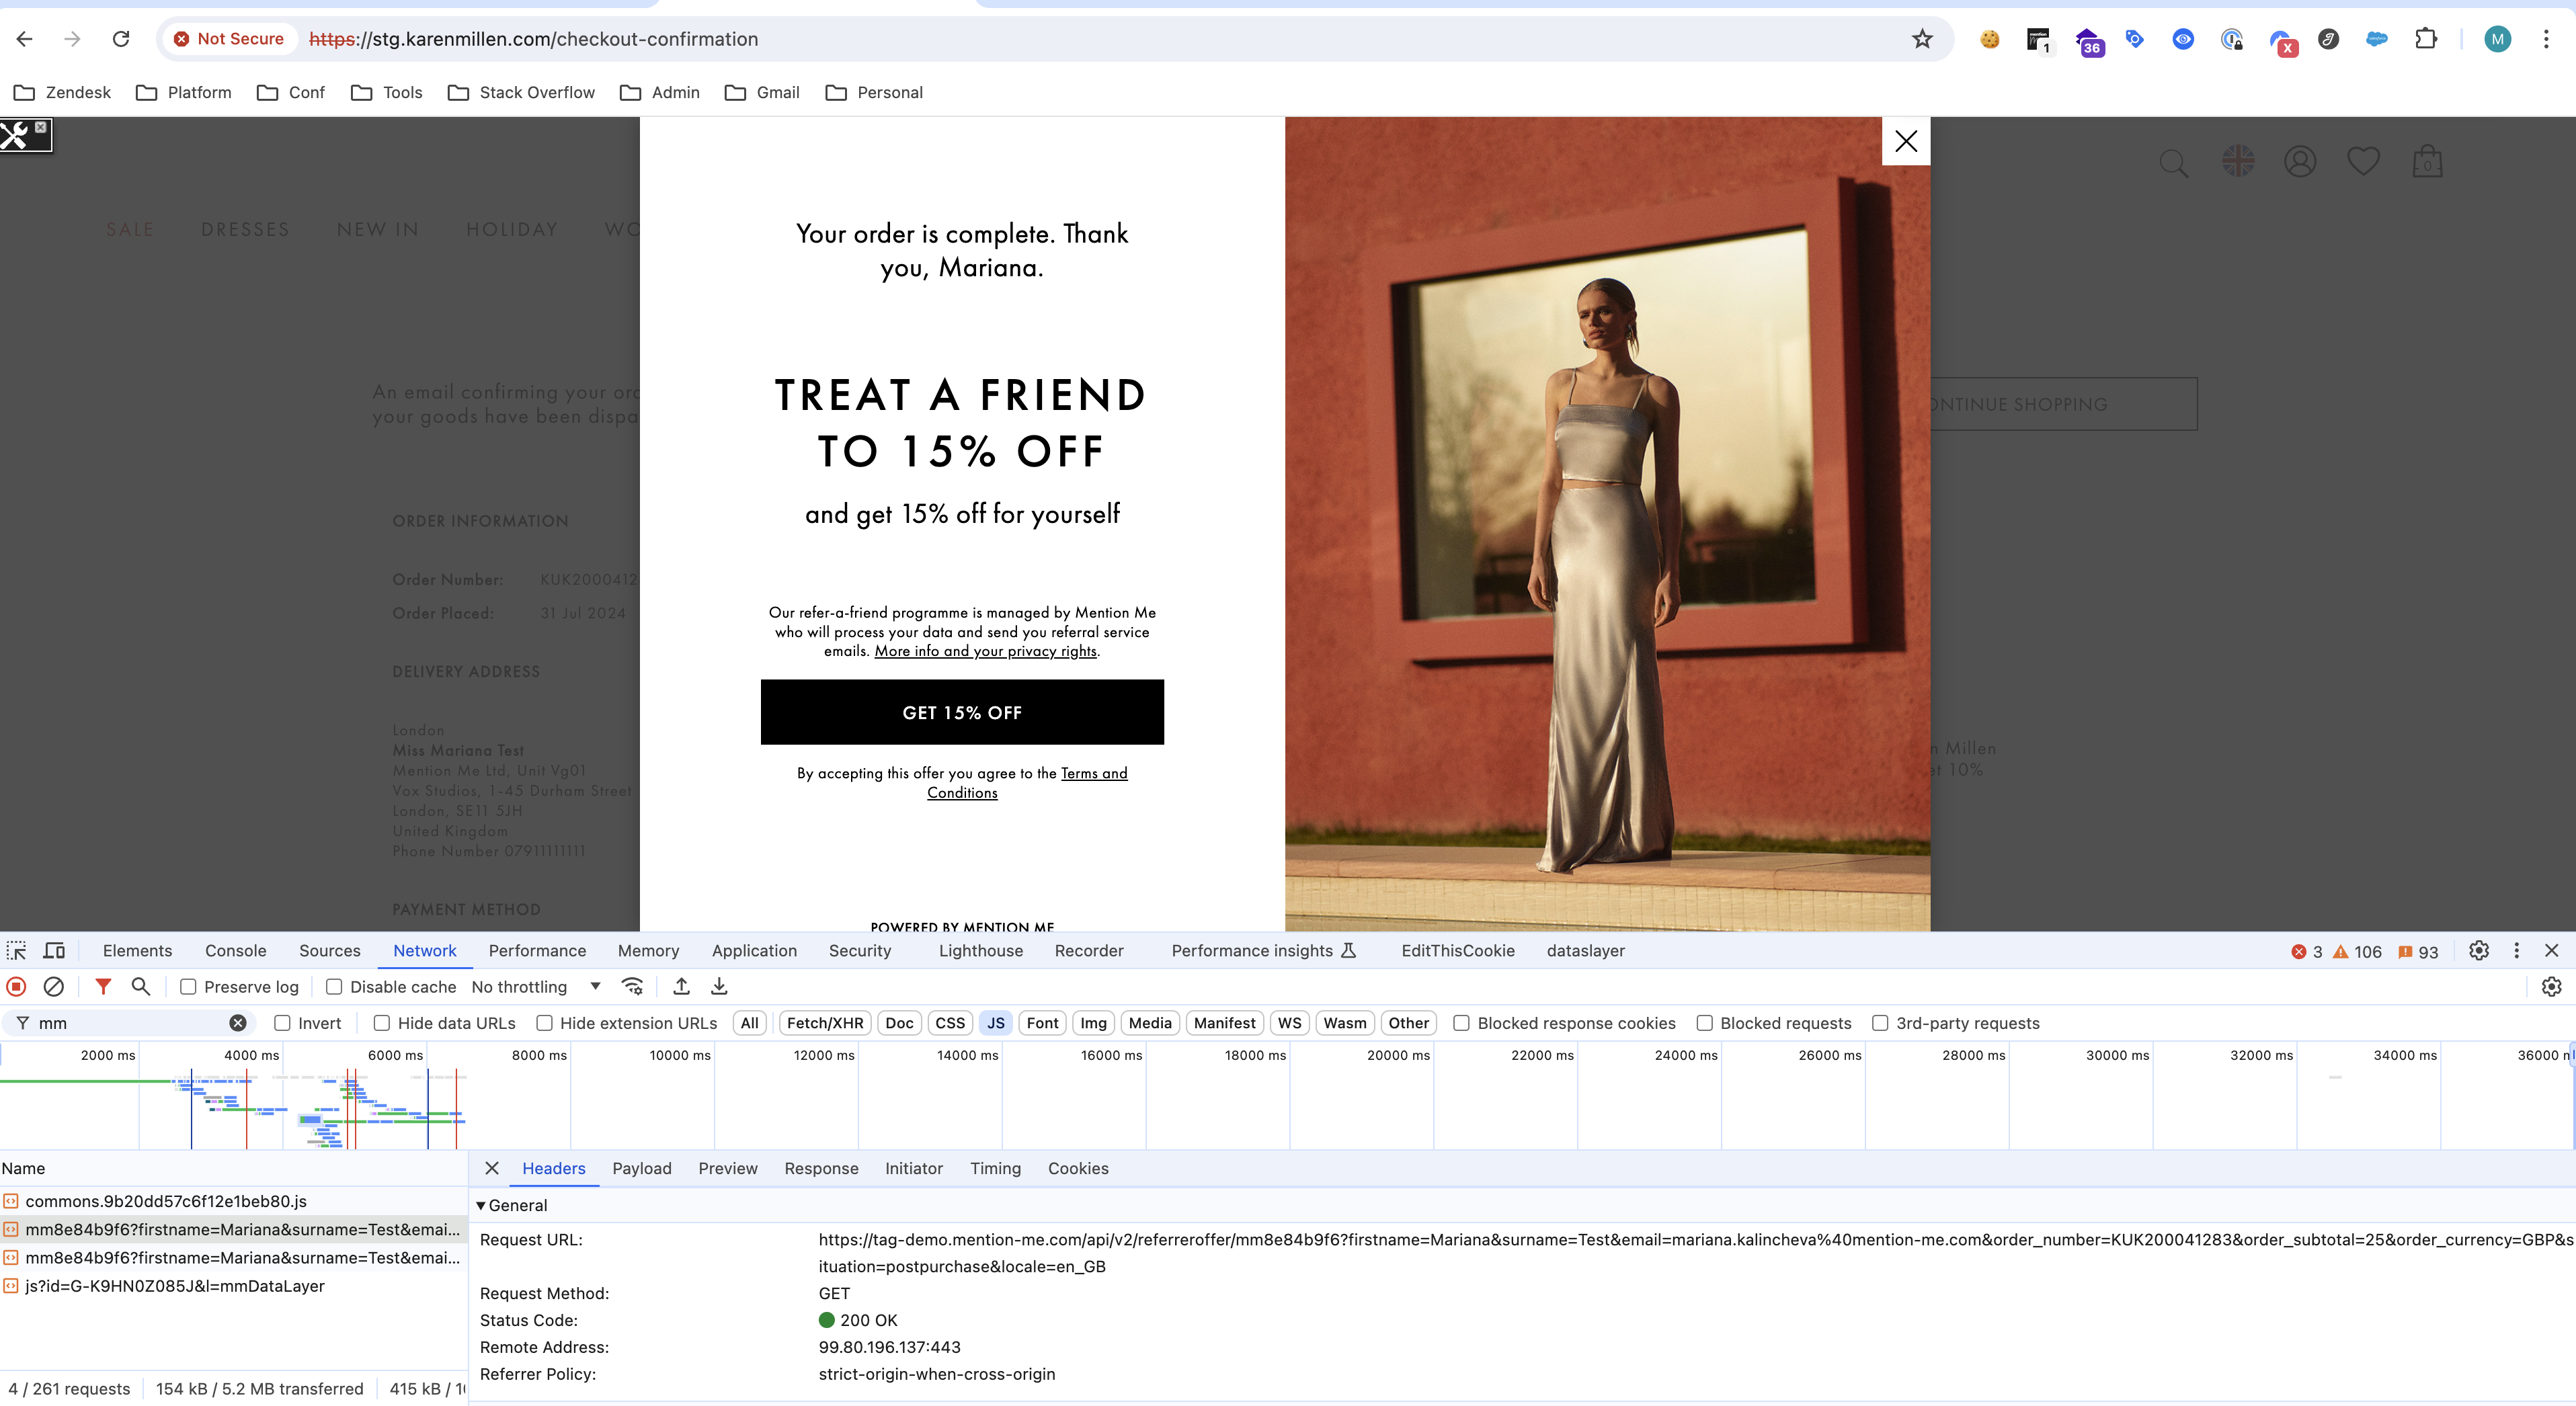
Task: Tick the Invert filter checkbox
Action: pos(282,1022)
